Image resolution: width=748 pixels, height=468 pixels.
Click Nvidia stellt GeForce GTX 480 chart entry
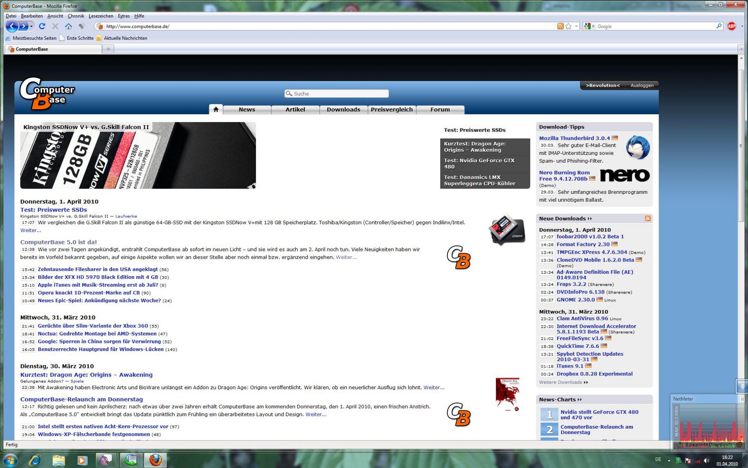tap(599, 415)
